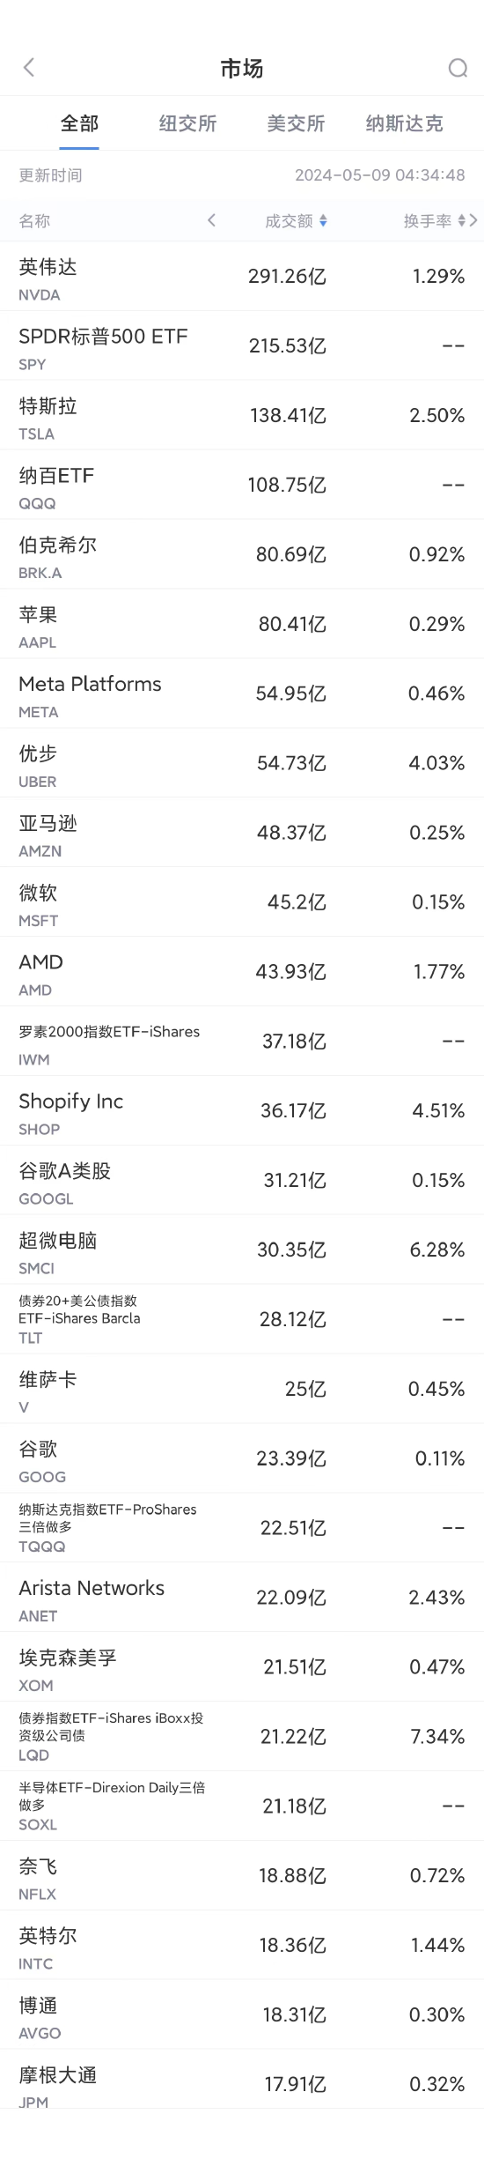Switch to 纳斯达克 tab

(x=405, y=123)
